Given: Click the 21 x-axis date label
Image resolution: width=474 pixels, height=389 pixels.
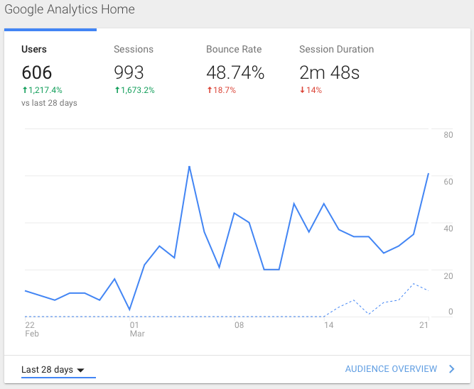Looking at the screenshot, I should (x=424, y=325).
